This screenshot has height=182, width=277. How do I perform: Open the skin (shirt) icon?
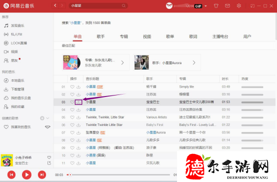click(216, 6)
